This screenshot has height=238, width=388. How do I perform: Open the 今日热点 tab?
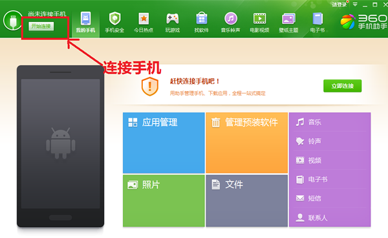pyautogui.click(x=144, y=23)
